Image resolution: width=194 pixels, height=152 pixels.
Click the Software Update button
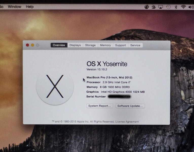(130, 106)
